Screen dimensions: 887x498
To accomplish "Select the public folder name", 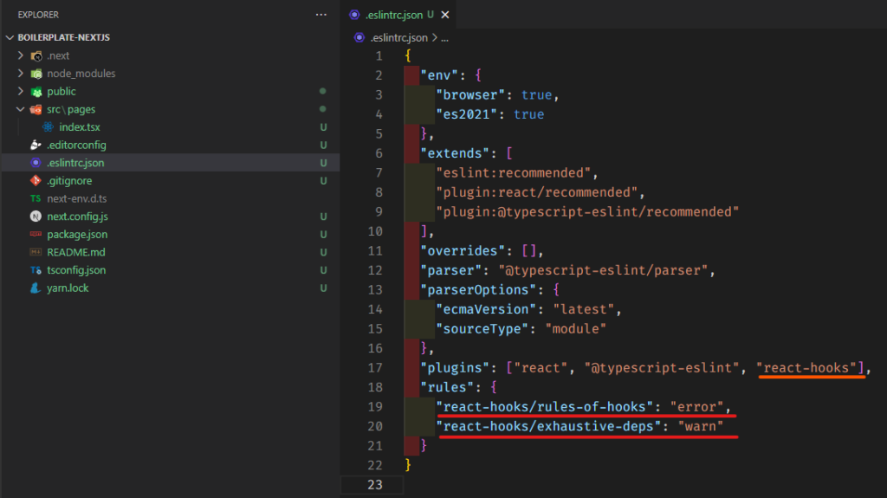I will (x=62, y=91).
